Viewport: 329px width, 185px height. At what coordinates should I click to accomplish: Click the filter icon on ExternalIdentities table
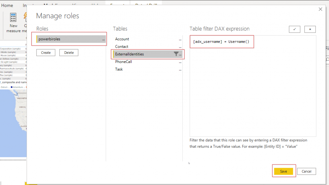[x=176, y=54]
